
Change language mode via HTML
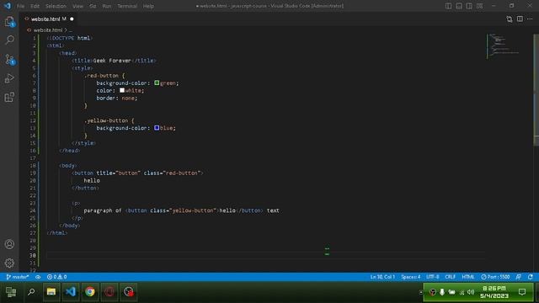point(468,277)
